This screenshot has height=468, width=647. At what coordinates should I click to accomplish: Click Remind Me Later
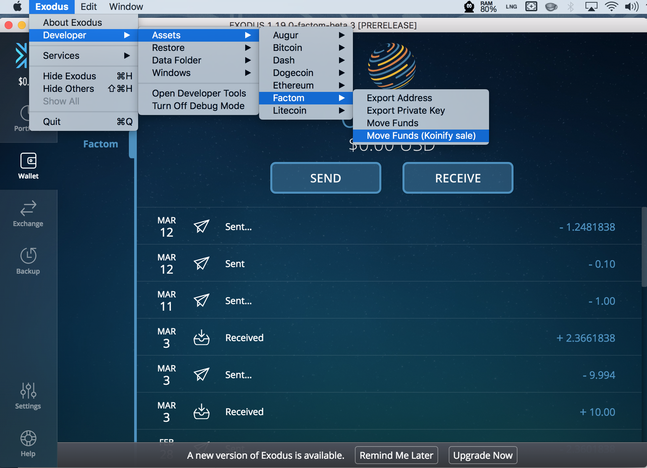396,455
